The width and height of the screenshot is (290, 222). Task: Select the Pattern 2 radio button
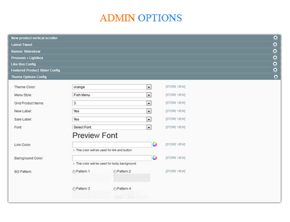[x=115, y=172]
